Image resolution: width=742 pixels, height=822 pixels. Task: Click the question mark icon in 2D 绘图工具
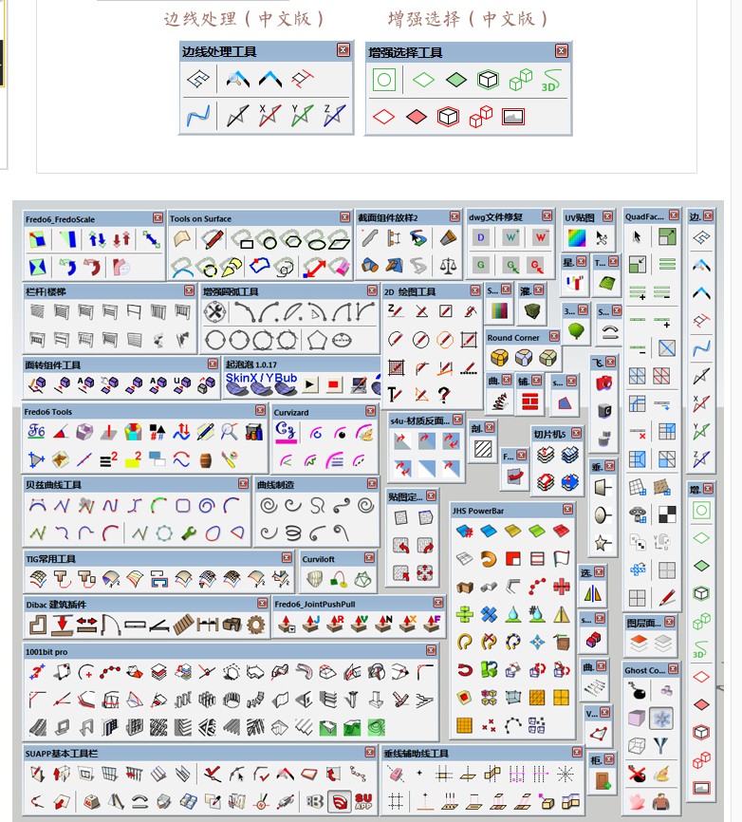pos(444,395)
